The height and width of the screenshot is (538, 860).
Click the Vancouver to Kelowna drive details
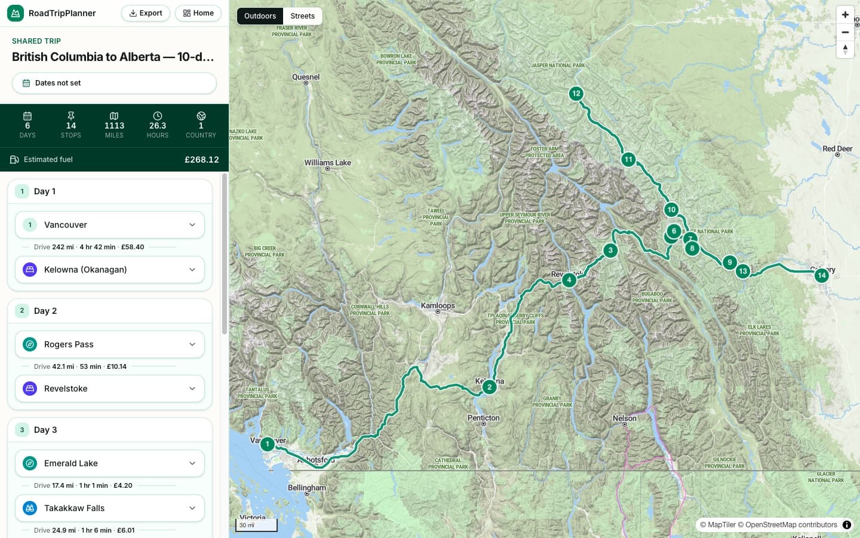click(x=89, y=247)
